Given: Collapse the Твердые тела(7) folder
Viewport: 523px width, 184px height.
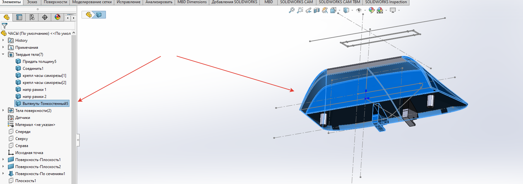Looking at the screenshot, I should tap(3, 55).
